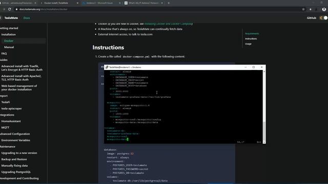Open the extensions icon in the browser toolbar
The width and height of the screenshot is (328, 184).
311,9
